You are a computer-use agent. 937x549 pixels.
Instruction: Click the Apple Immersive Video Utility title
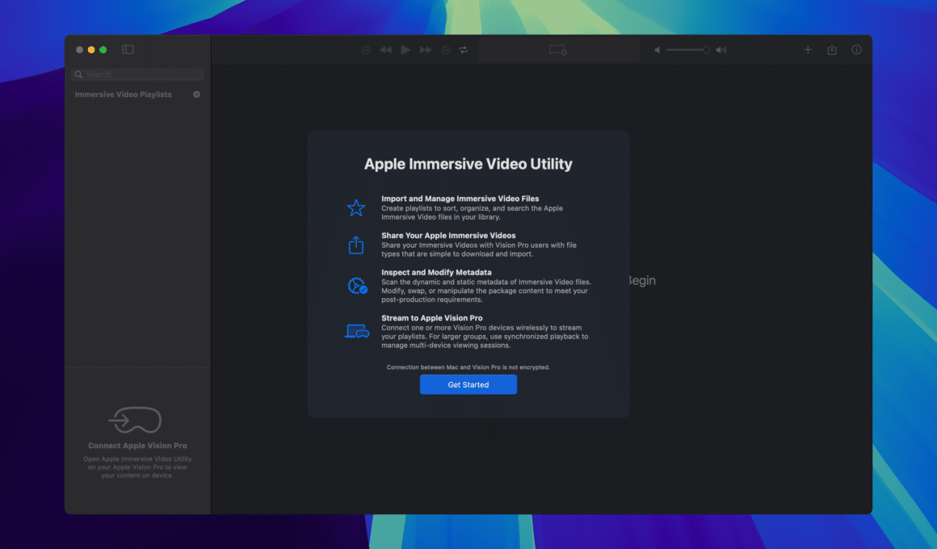(468, 164)
